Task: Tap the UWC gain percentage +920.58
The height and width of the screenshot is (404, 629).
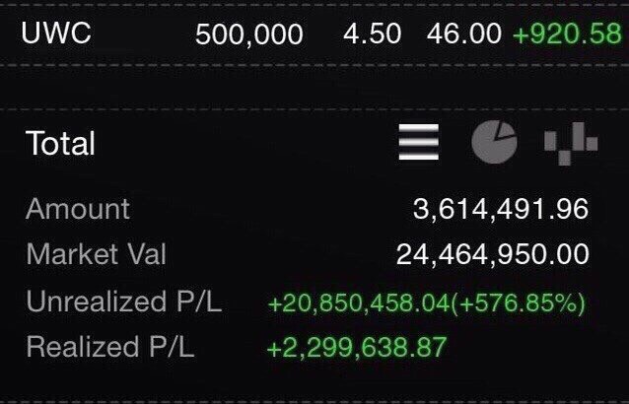Action: click(x=567, y=34)
